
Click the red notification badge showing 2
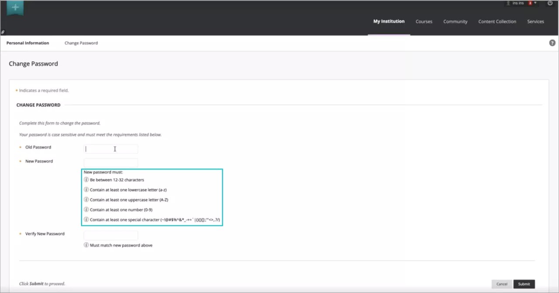click(530, 3)
